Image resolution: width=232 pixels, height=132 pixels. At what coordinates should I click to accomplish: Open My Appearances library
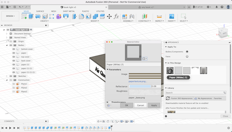(203, 98)
